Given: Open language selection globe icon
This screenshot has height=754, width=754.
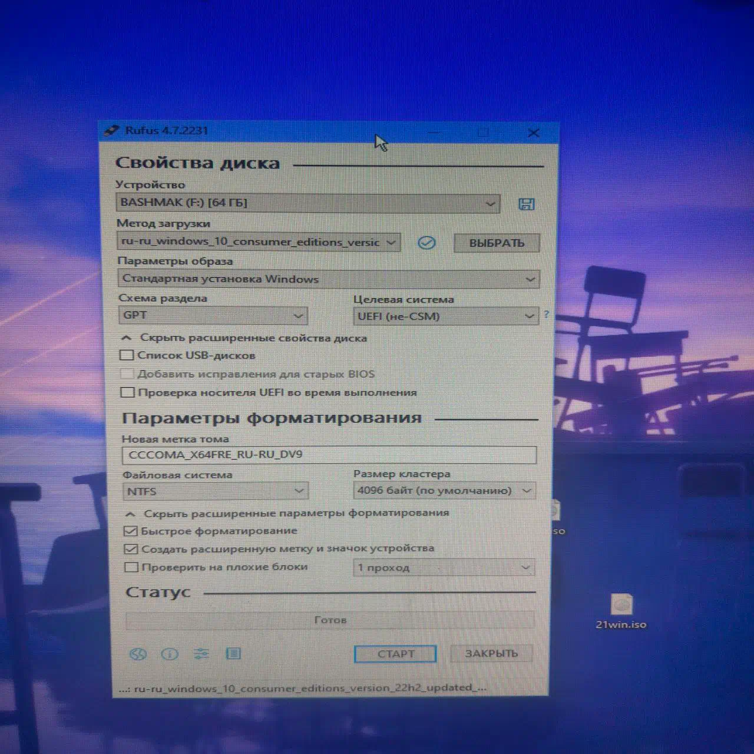Looking at the screenshot, I should (138, 654).
